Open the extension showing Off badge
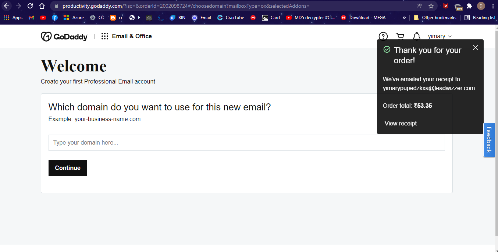The width and height of the screenshot is (498, 252). tap(458, 7)
